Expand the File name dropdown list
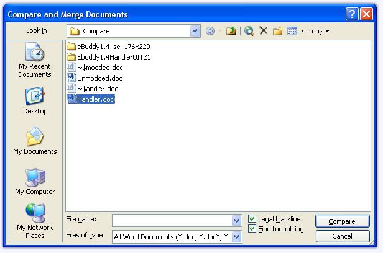This screenshot has height=253, width=383. 236,221
